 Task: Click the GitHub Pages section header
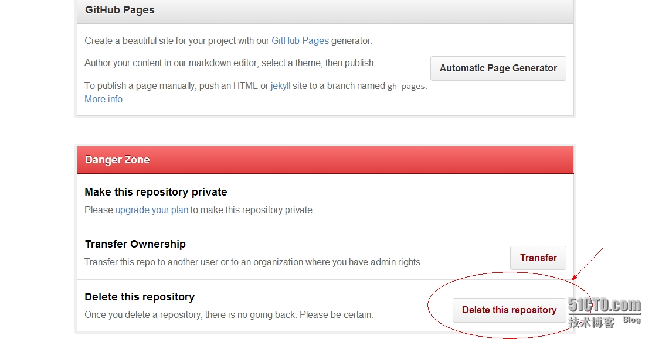point(325,11)
